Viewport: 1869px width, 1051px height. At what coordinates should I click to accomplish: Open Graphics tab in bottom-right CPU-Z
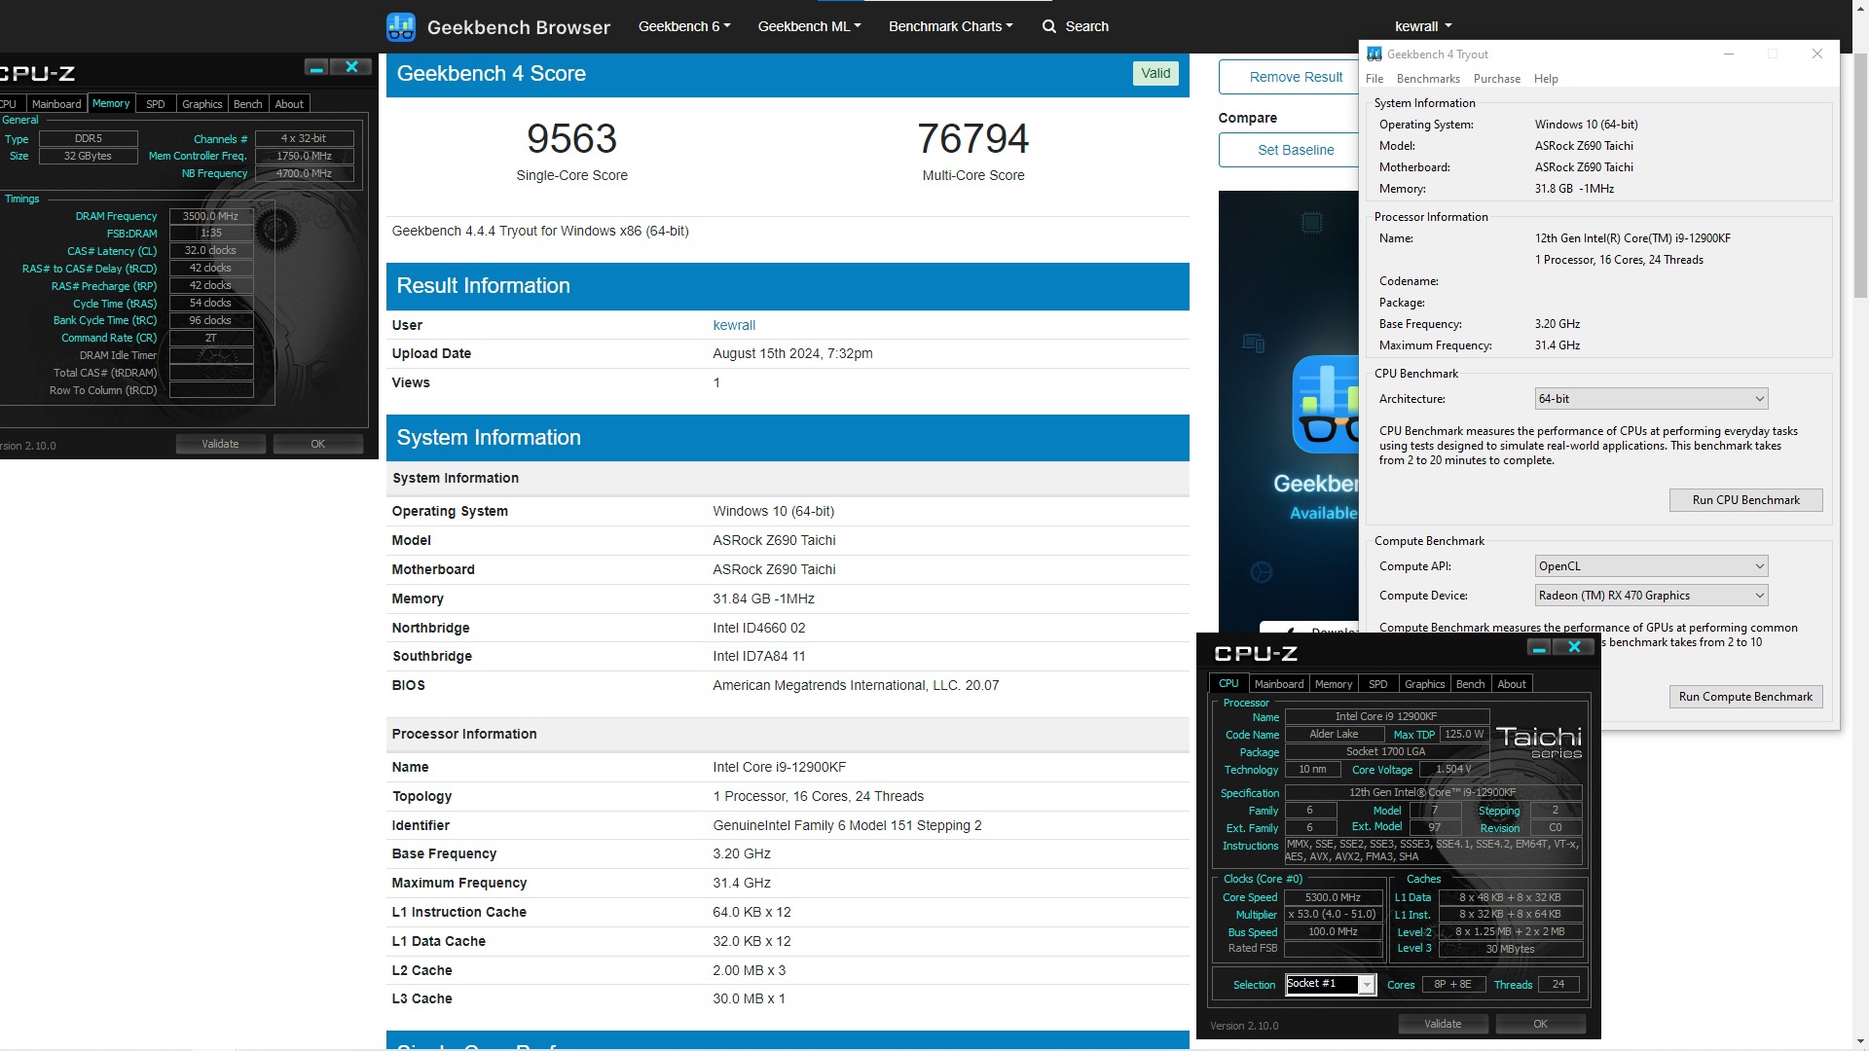click(1425, 684)
